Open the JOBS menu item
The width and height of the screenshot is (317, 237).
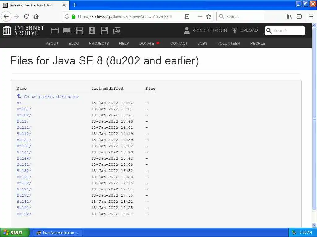pyautogui.click(x=202, y=43)
